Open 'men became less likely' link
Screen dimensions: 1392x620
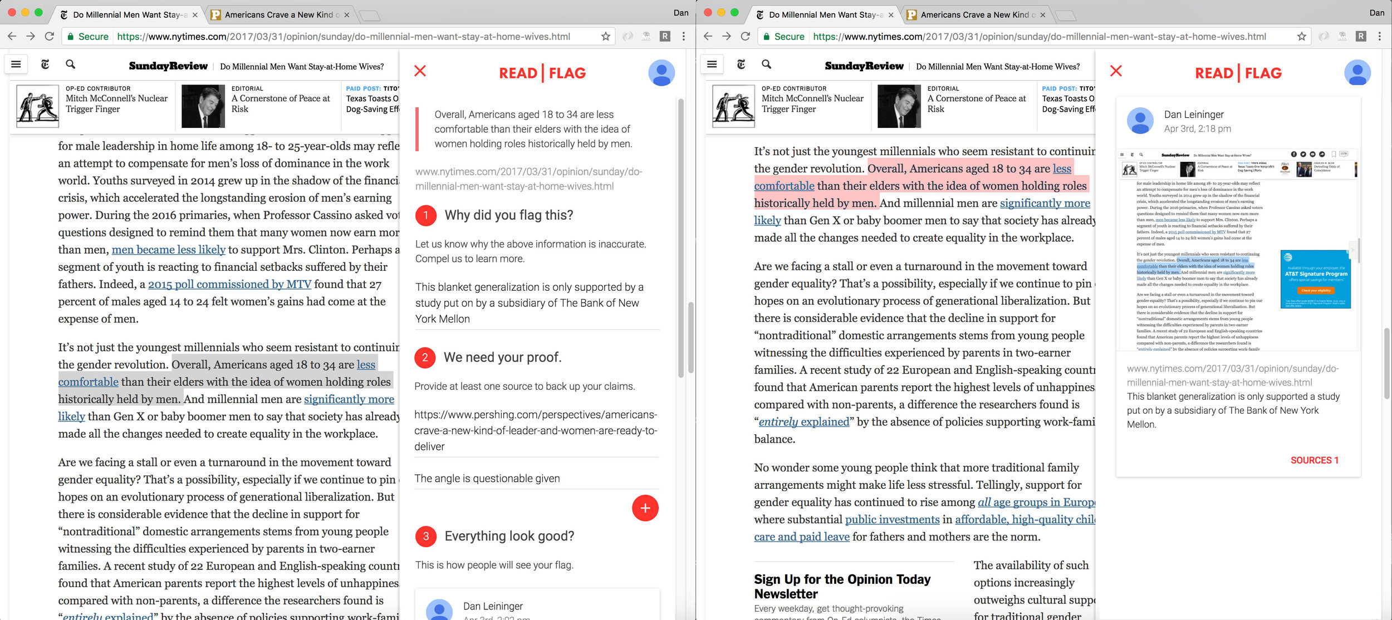coord(169,250)
